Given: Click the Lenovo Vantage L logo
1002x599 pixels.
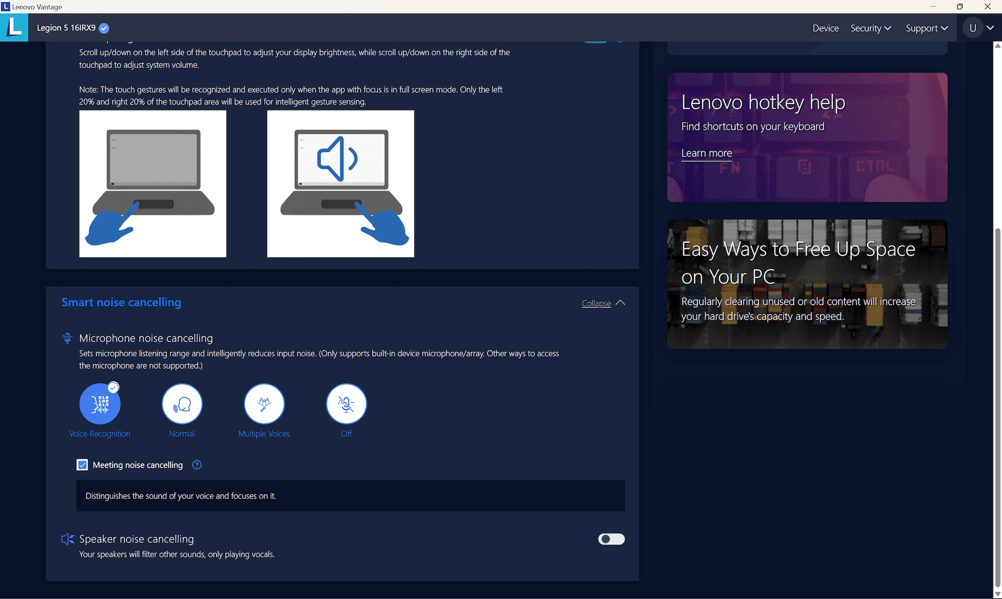Looking at the screenshot, I should tap(14, 27).
